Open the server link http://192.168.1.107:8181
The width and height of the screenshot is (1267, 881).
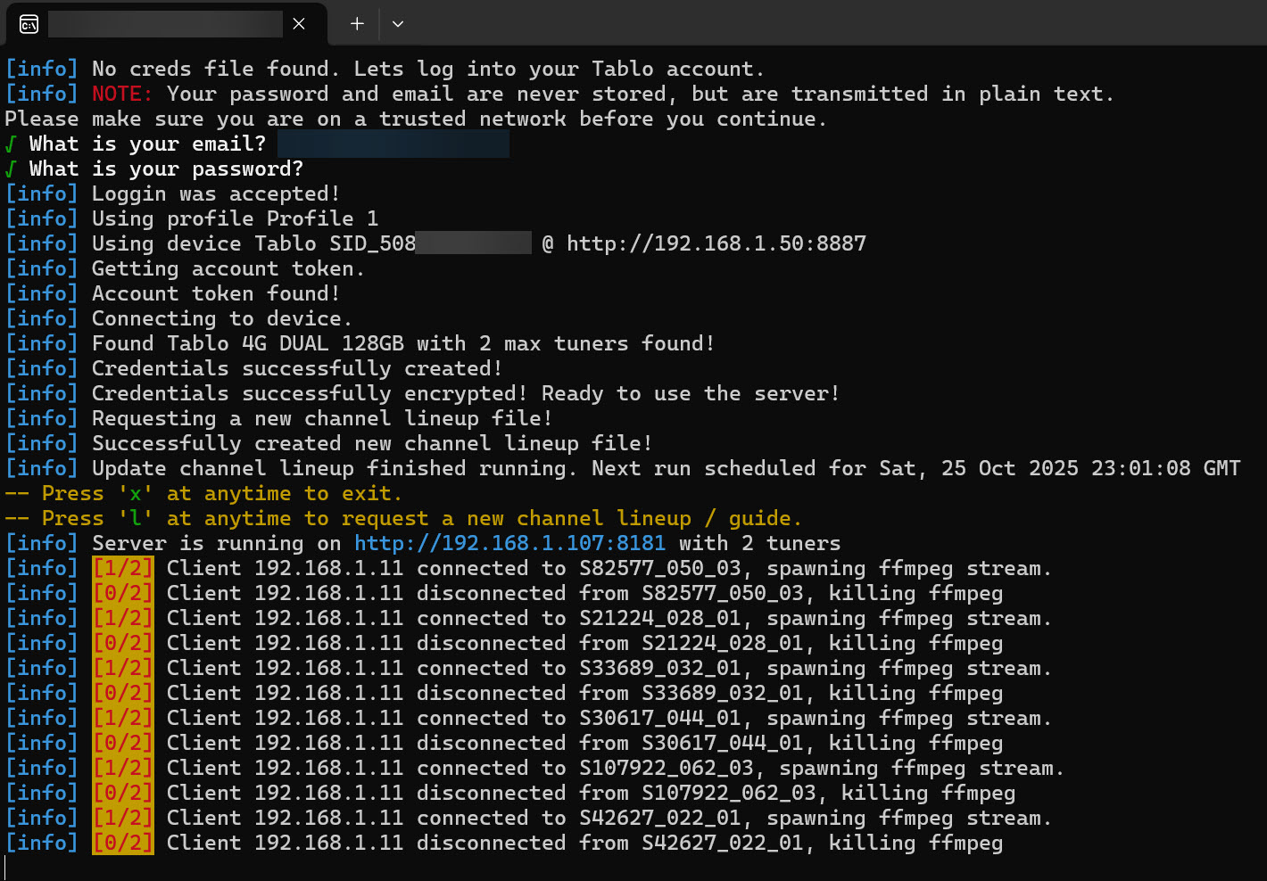pos(509,543)
